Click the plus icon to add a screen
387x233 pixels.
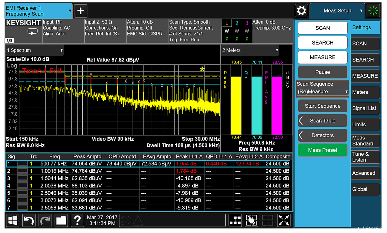[81, 11]
